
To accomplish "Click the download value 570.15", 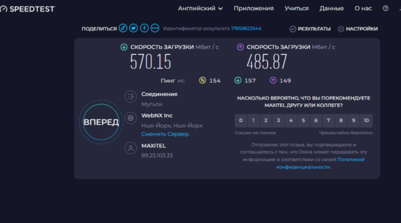I will point(150,62).
